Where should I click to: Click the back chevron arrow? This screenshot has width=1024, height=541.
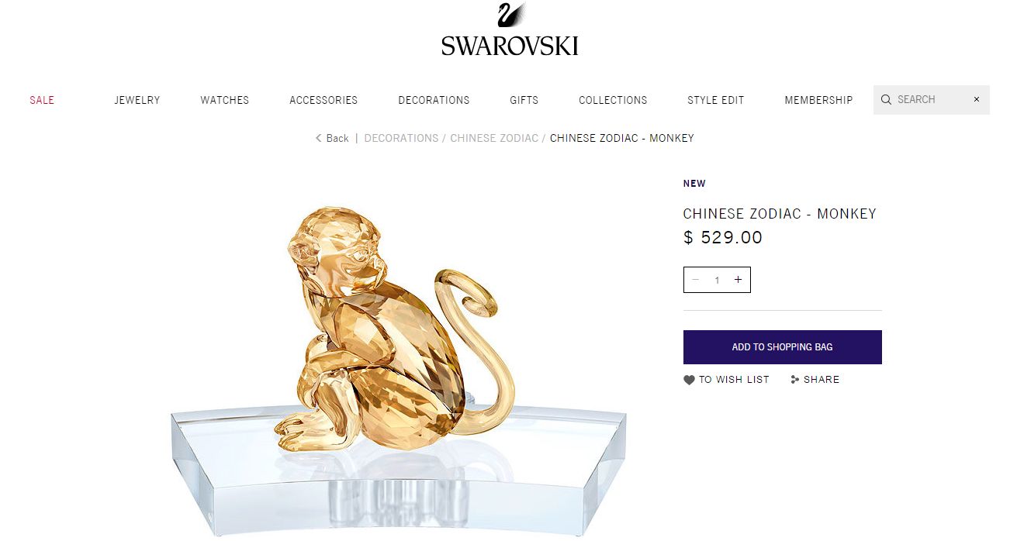pos(318,138)
